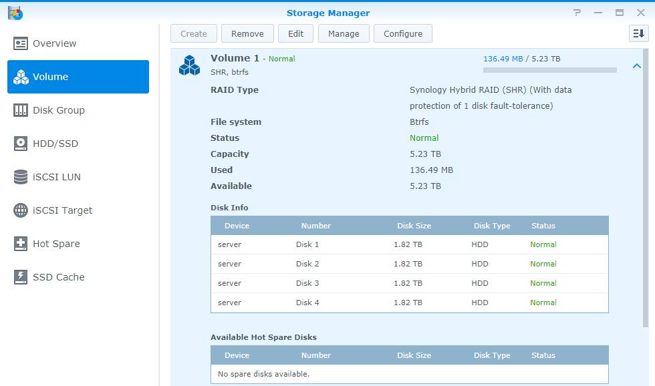Open Disk Group via its sidebar icon
655x386 pixels.
tap(21, 110)
